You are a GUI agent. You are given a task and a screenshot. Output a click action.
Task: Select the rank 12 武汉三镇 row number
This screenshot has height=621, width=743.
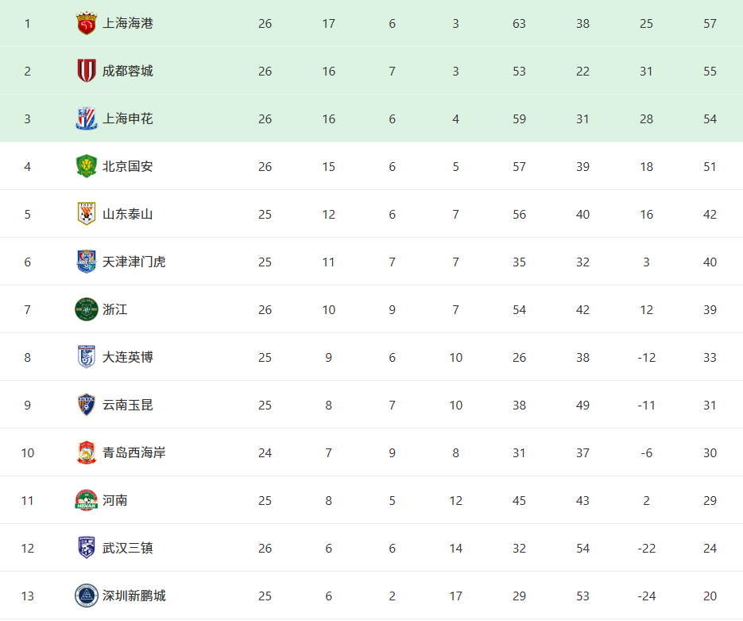click(x=28, y=549)
